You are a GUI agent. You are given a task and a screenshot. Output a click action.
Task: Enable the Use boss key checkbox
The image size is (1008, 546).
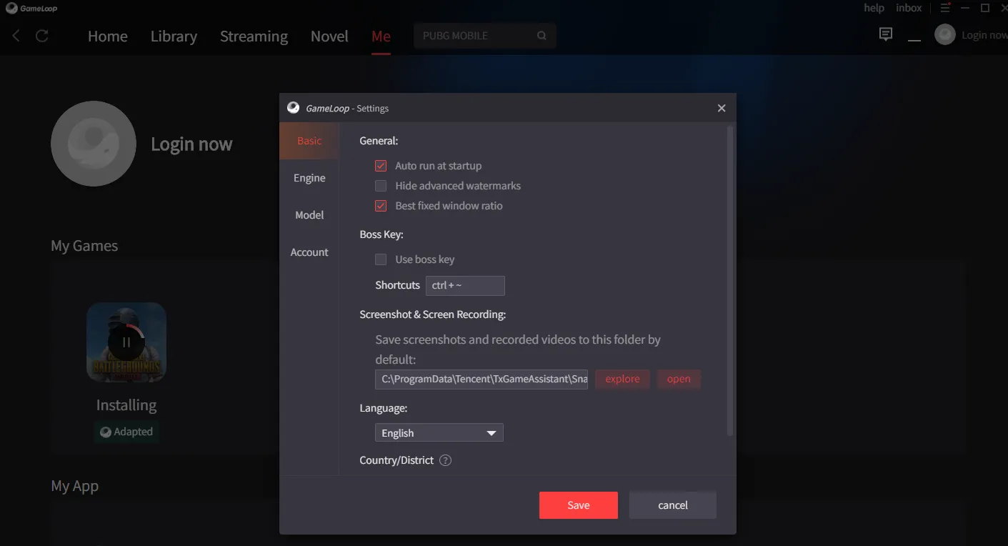pos(381,259)
